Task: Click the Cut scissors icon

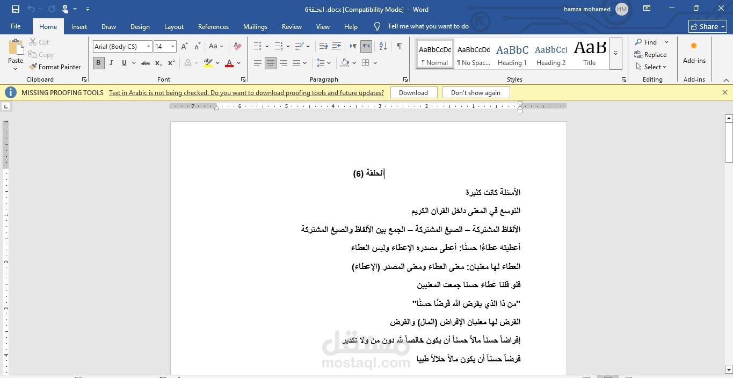Action: pyautogui.click(x=32, y=42)
